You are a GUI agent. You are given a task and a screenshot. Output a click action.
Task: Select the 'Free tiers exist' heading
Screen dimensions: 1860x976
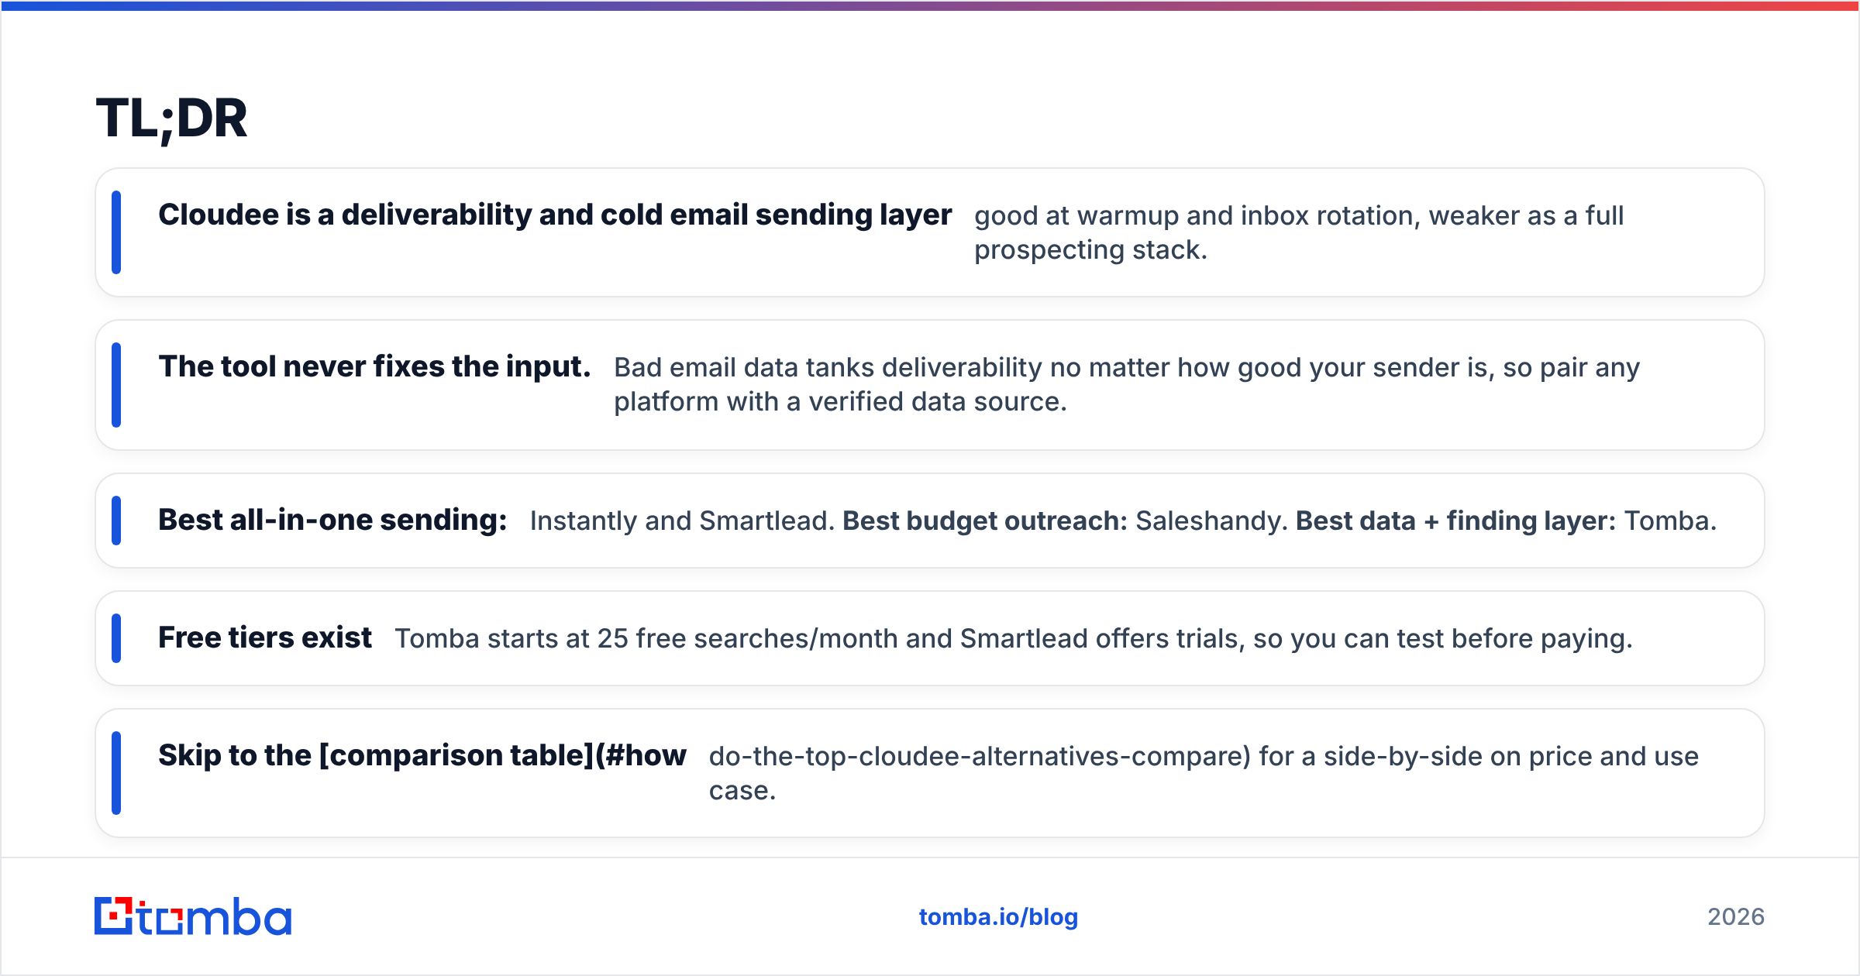click(x=265, y=637)
